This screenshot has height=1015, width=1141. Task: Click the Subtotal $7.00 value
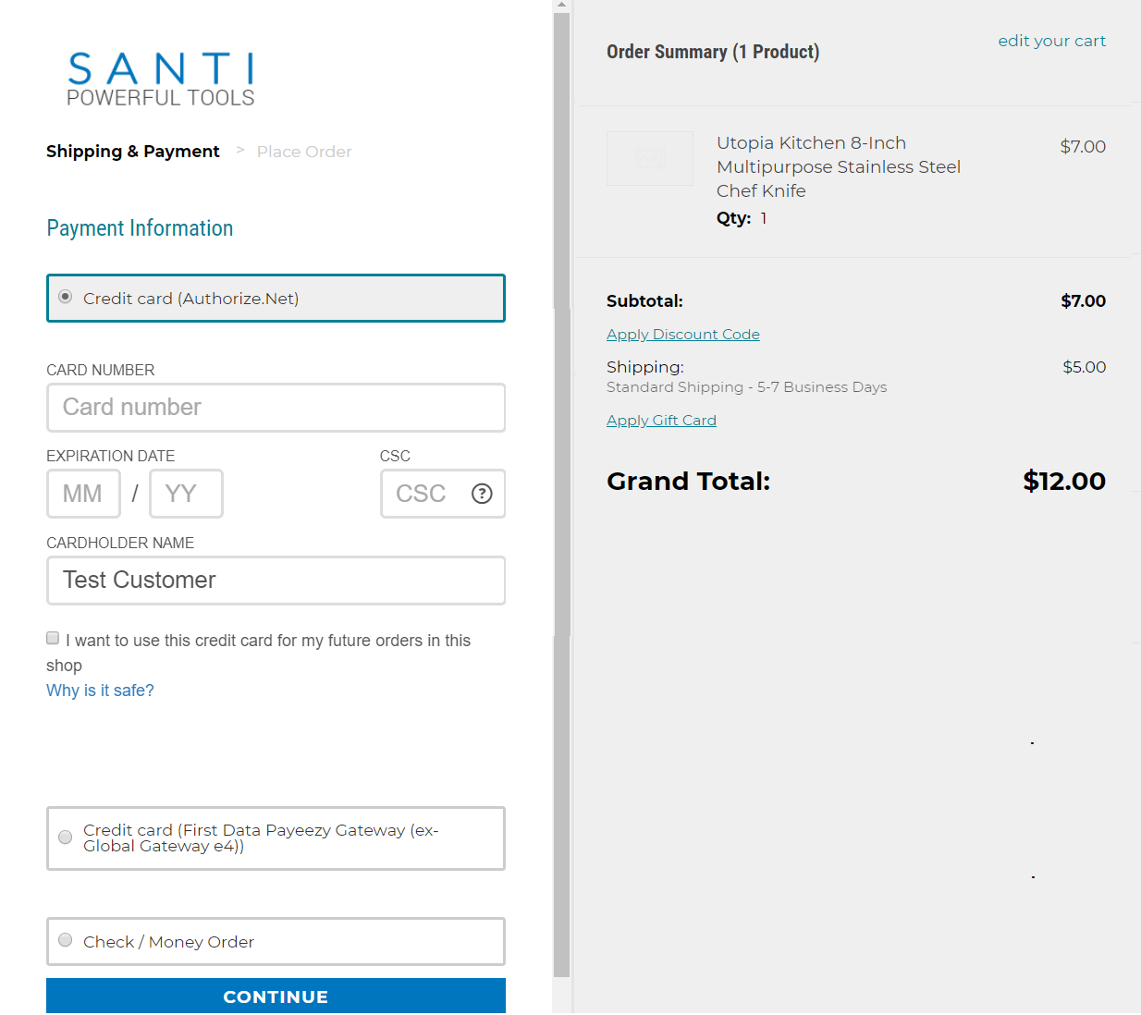tap(1083, 301)
